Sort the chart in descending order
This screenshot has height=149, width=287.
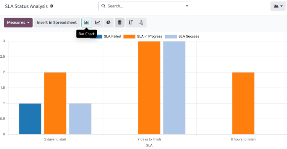(x=130, y=23)
